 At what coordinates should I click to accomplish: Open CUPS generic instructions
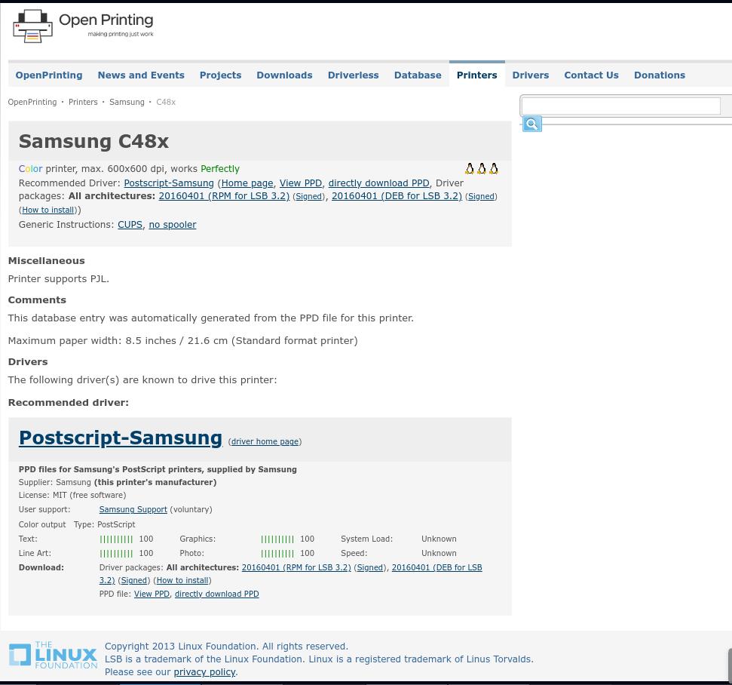click(130, 225)
